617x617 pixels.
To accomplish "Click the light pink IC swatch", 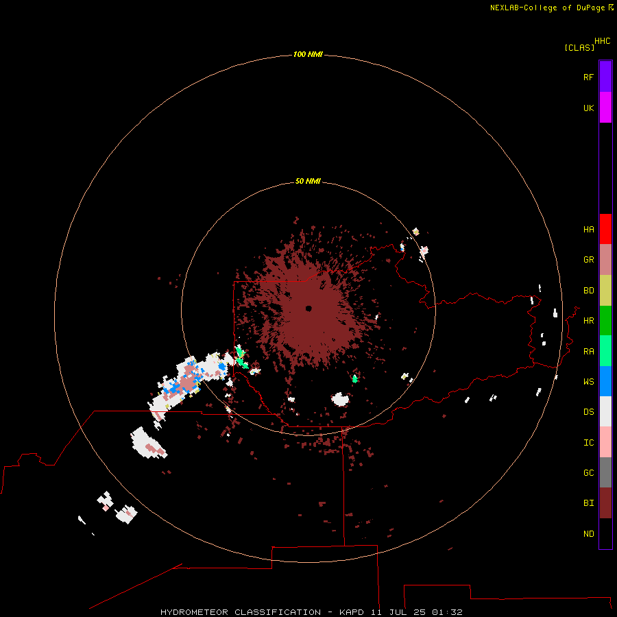I will coord(605,442).
